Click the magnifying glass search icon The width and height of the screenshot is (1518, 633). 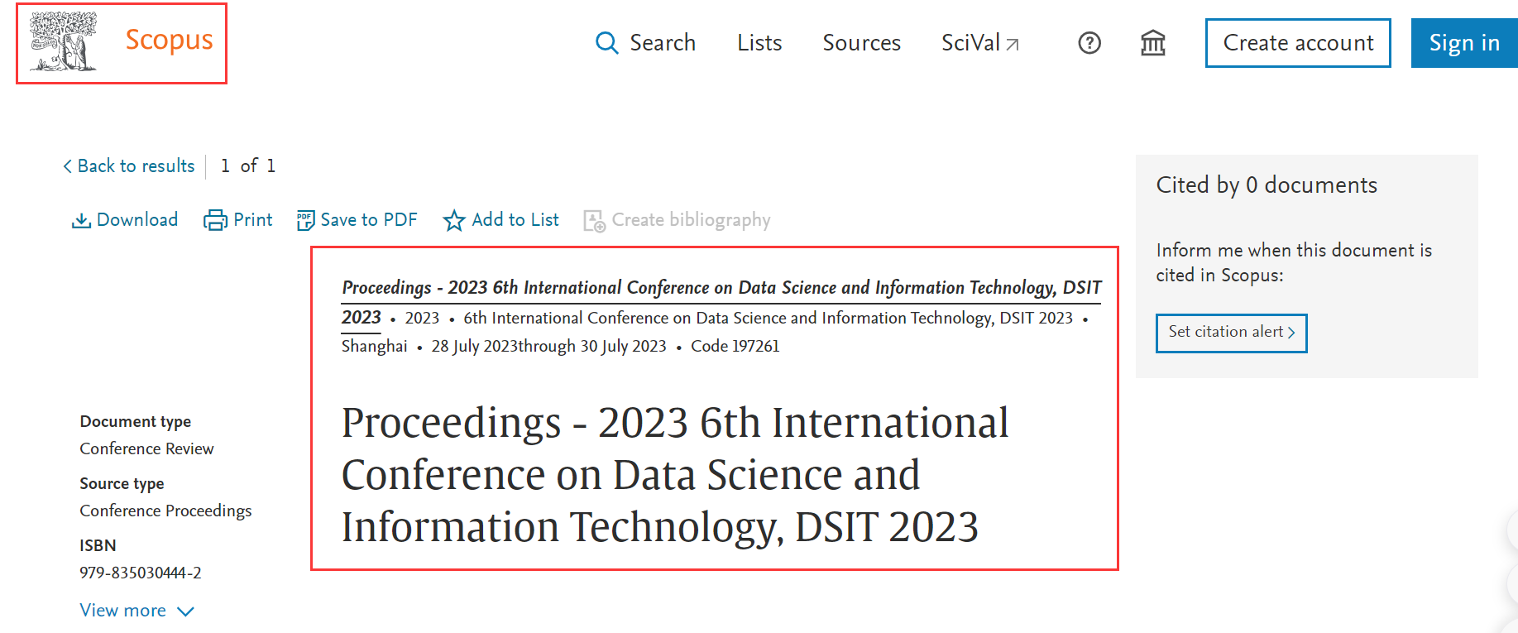(606, 43)
